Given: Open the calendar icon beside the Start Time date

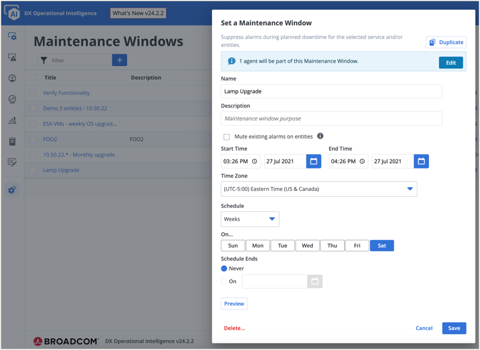Looking at the screenshot, I should 313,161.
